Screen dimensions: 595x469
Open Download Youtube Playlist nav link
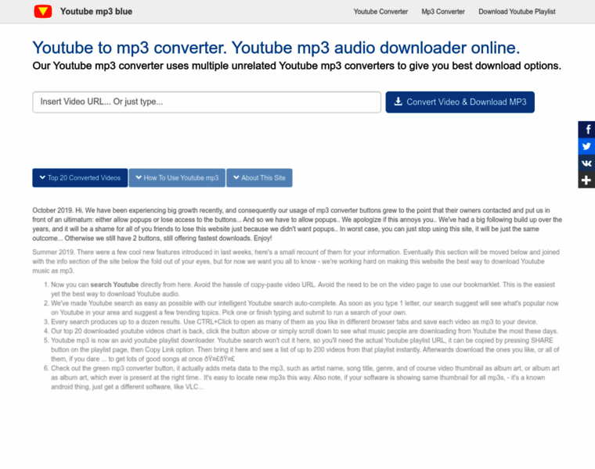click(x=517, y=12)
